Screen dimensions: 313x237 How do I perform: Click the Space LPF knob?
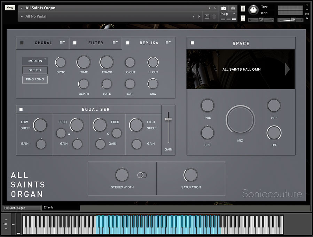tap(274, 133)
